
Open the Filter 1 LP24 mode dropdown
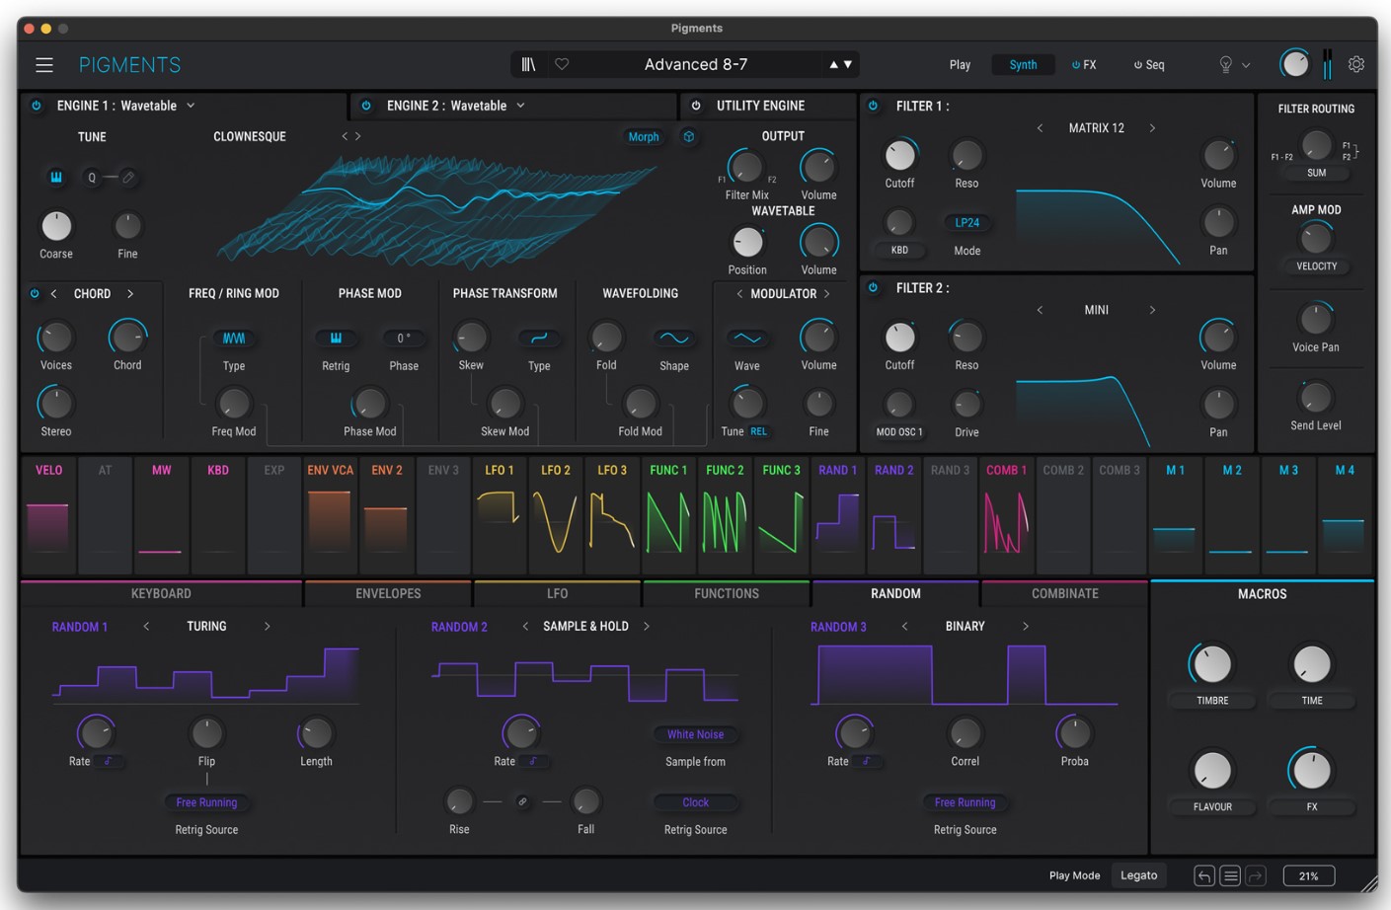[x=967, y=223]
